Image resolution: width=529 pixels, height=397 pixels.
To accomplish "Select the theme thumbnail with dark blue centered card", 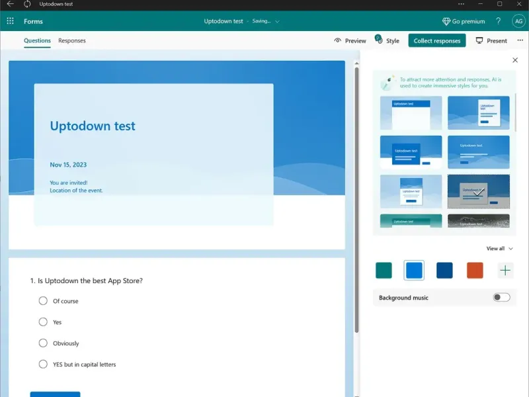I will click(x=411, y=152).
